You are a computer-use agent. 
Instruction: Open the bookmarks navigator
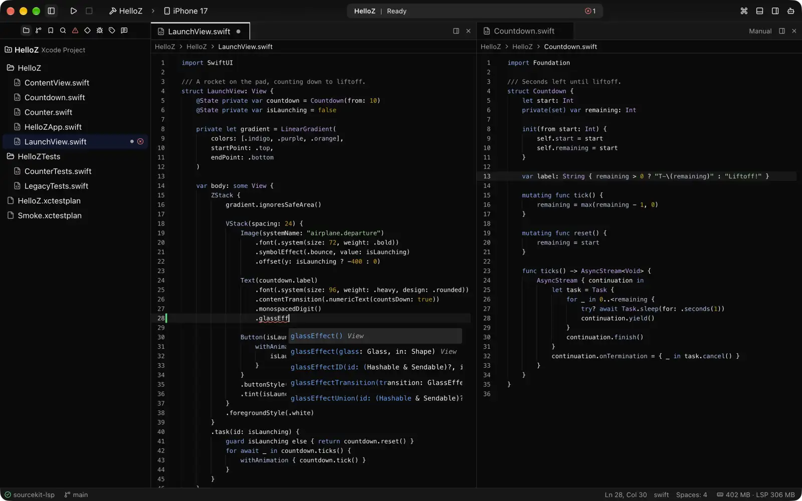point(51,31)
